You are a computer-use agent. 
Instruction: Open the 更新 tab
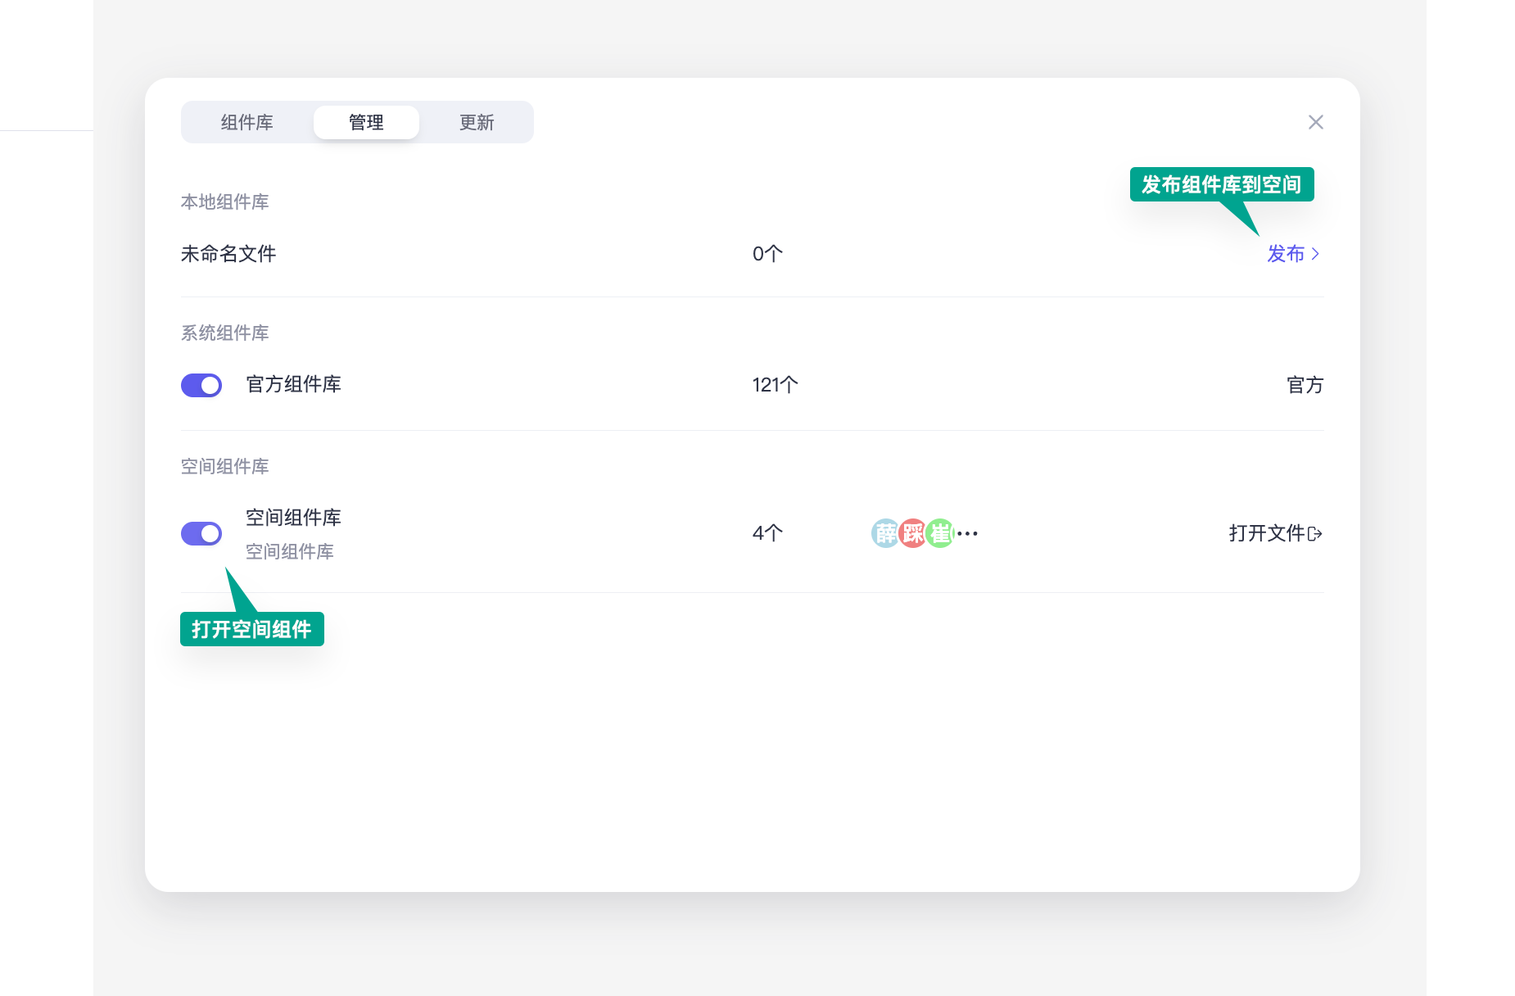477,121
